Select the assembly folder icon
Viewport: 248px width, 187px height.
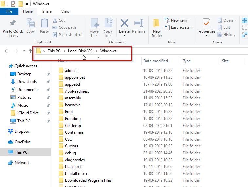[61, 98]
